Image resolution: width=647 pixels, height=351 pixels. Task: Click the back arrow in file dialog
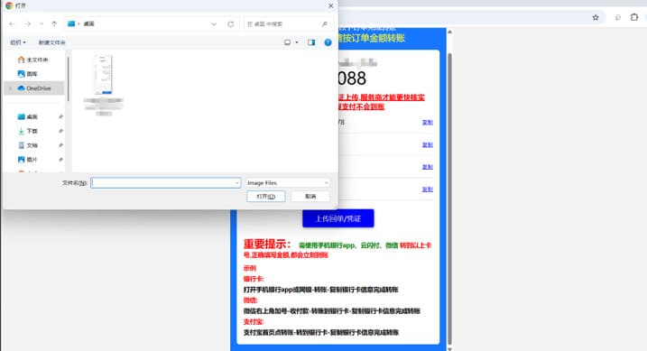coord(12,24)
